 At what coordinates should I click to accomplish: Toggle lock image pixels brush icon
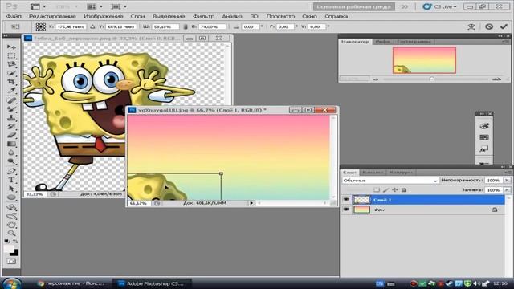click(x=385, y=189)
